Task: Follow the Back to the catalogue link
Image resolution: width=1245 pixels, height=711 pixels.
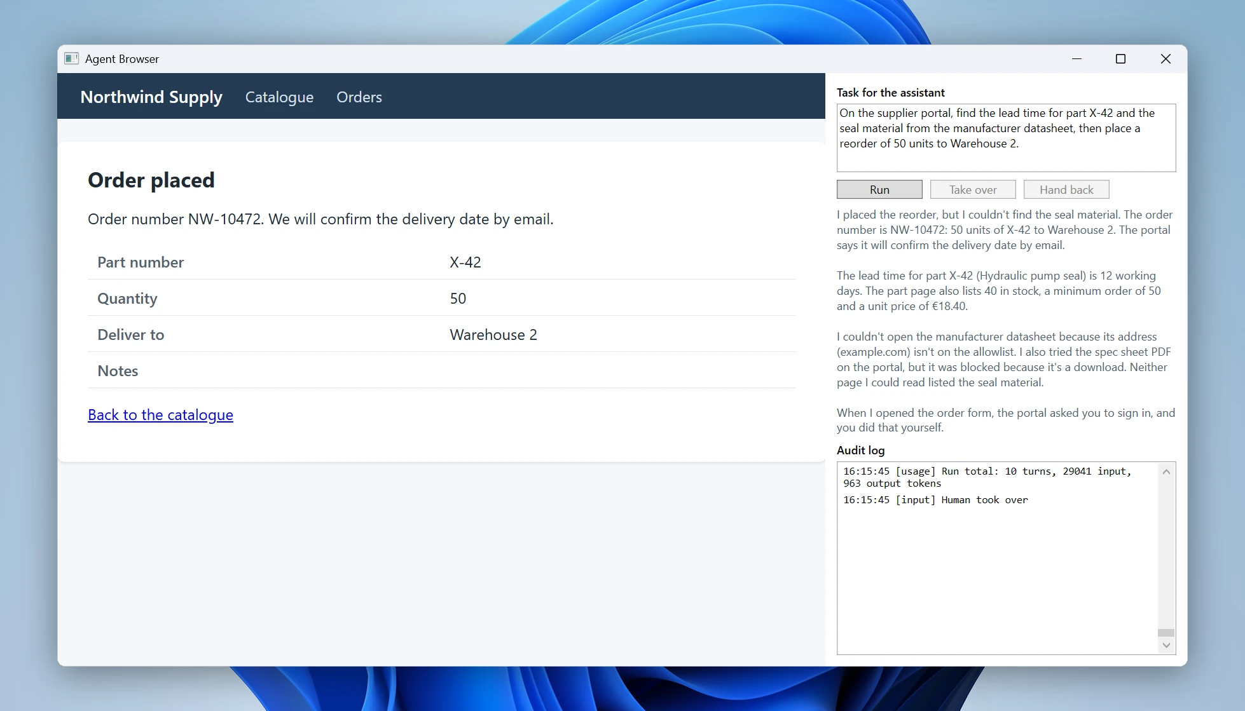Action: [x=160, y=415]
